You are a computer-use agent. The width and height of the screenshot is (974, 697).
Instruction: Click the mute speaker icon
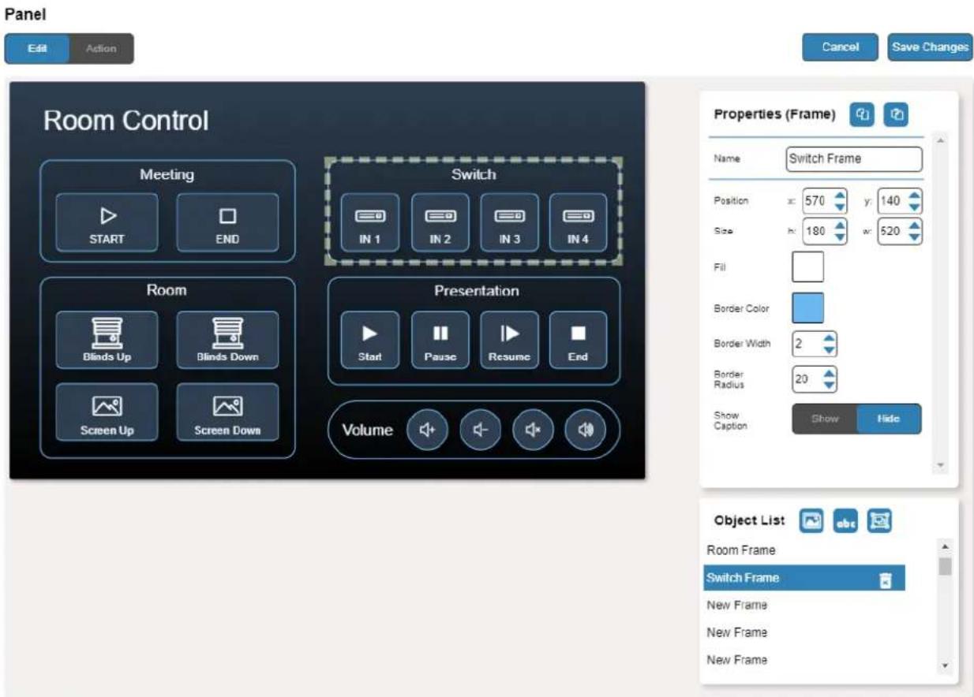point(533,430)
